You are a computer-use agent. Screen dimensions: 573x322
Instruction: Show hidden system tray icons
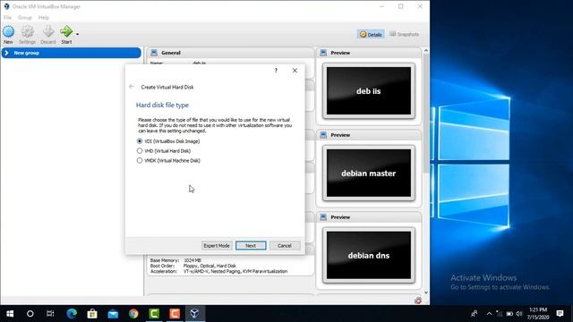pos(490,314)
